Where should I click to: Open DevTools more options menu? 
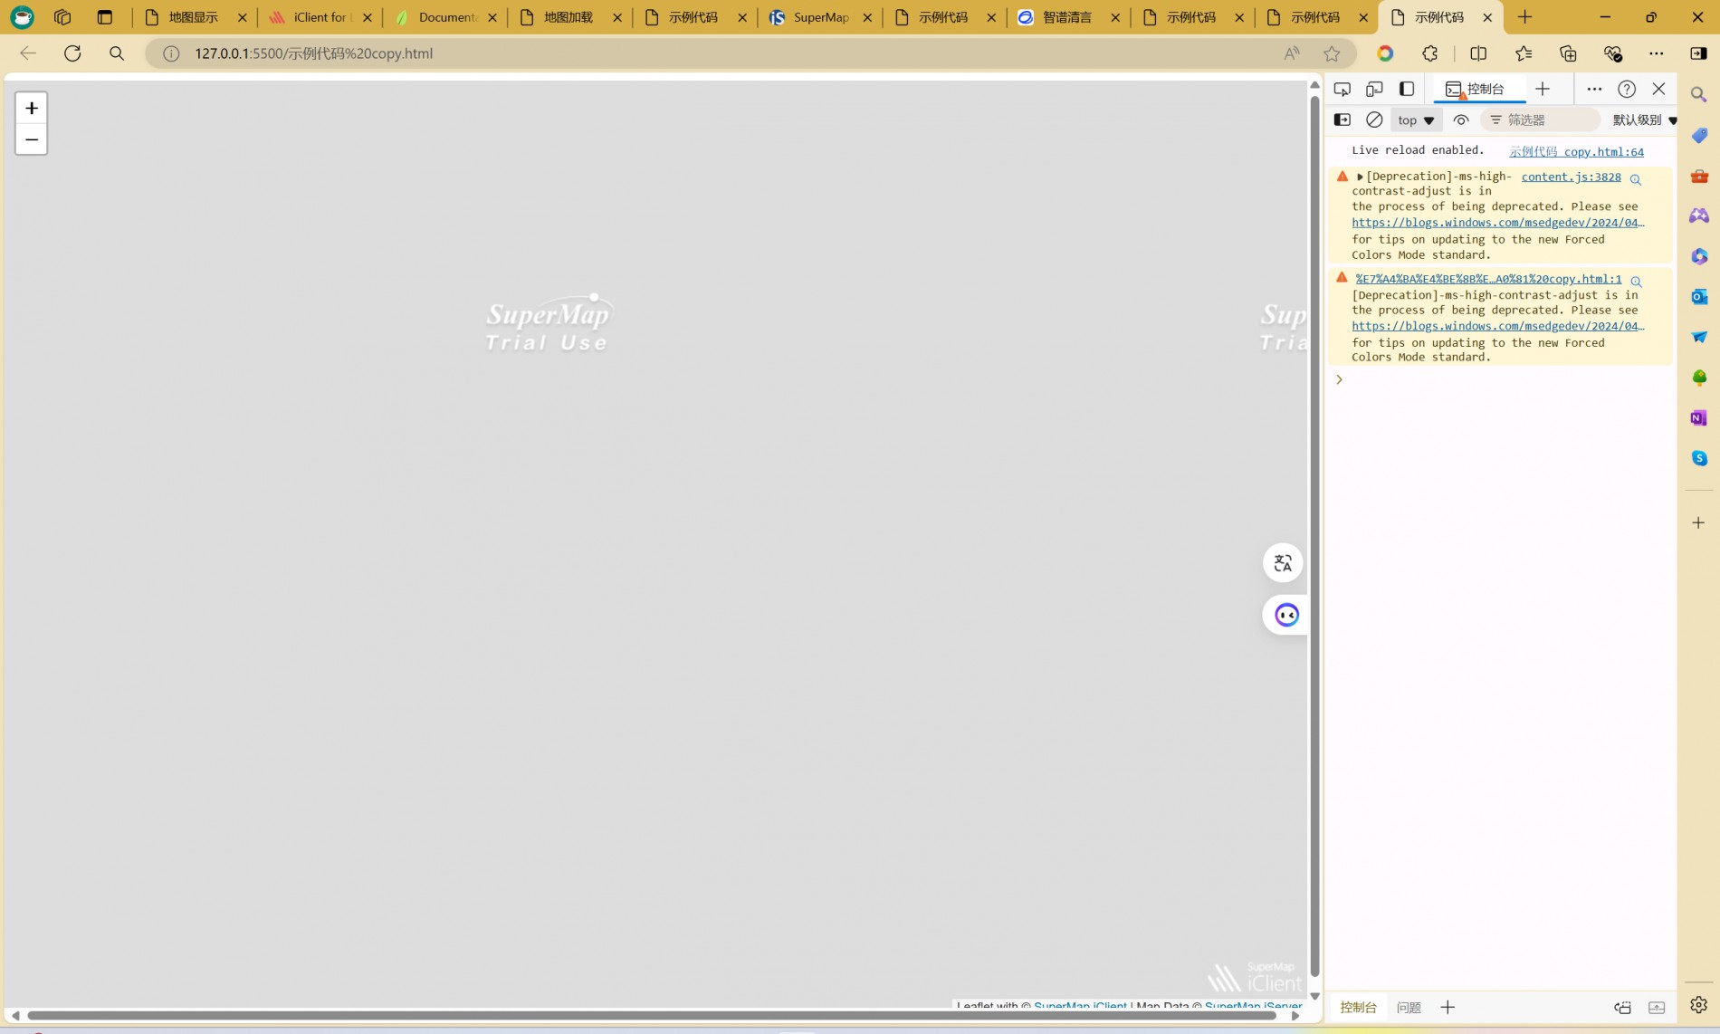click(1594, 89)
